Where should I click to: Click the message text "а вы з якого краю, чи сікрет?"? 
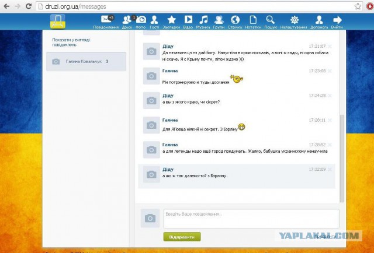pos(191,102)
